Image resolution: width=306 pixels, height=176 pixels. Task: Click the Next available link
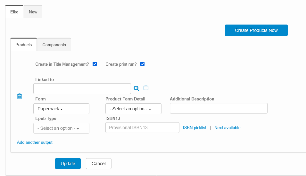[x=227, y=128]
